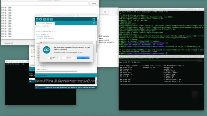Screen dimensions: 207x116
Task: Click the blue Save button in dialog
Action: [83, 58]
